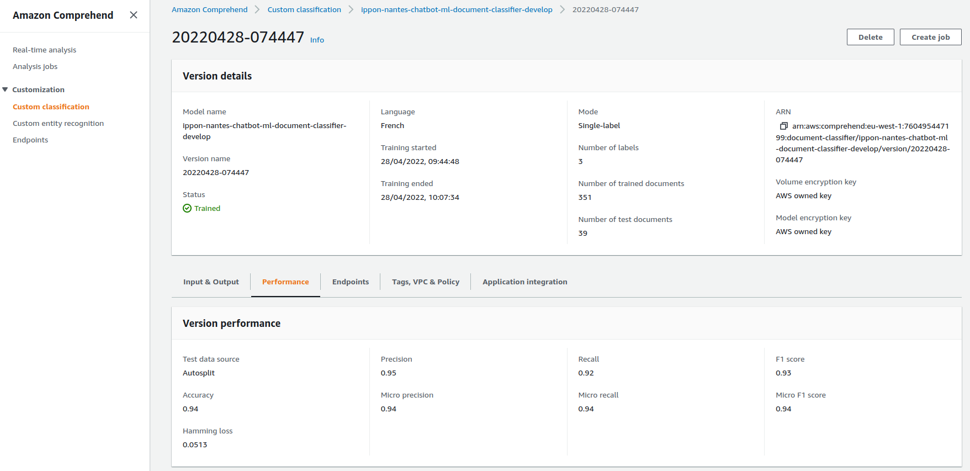Open ippon-nantes-chatbot classifier breadcrumb

click(x=457, y=9)
